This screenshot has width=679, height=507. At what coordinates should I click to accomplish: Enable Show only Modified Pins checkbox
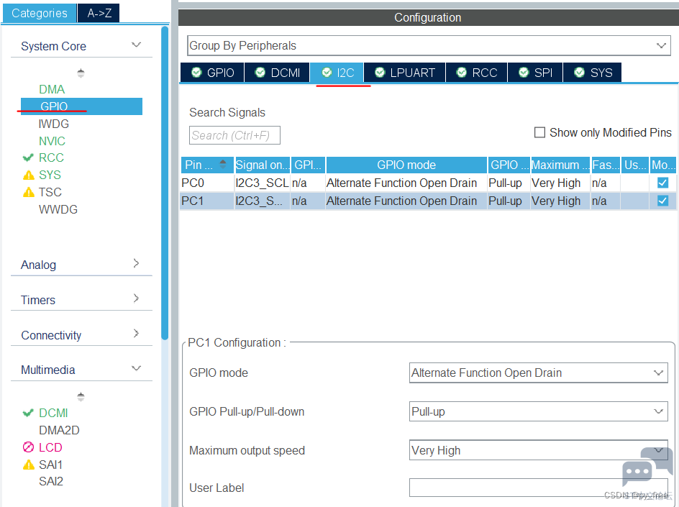(x=539, y=132)
